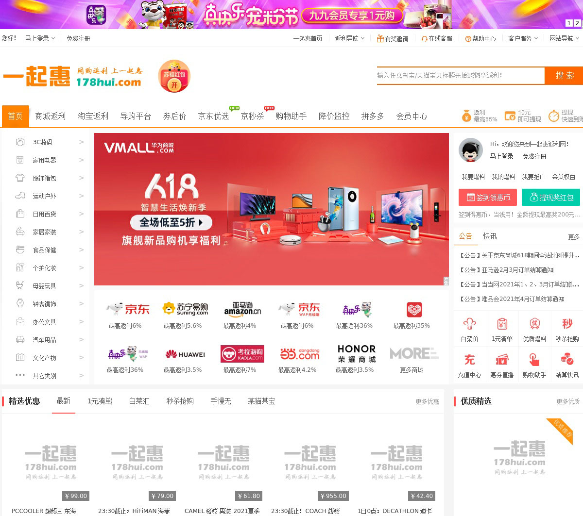Click the 汽车用品 car icon
583x516 pixels.
coord(20,340)
